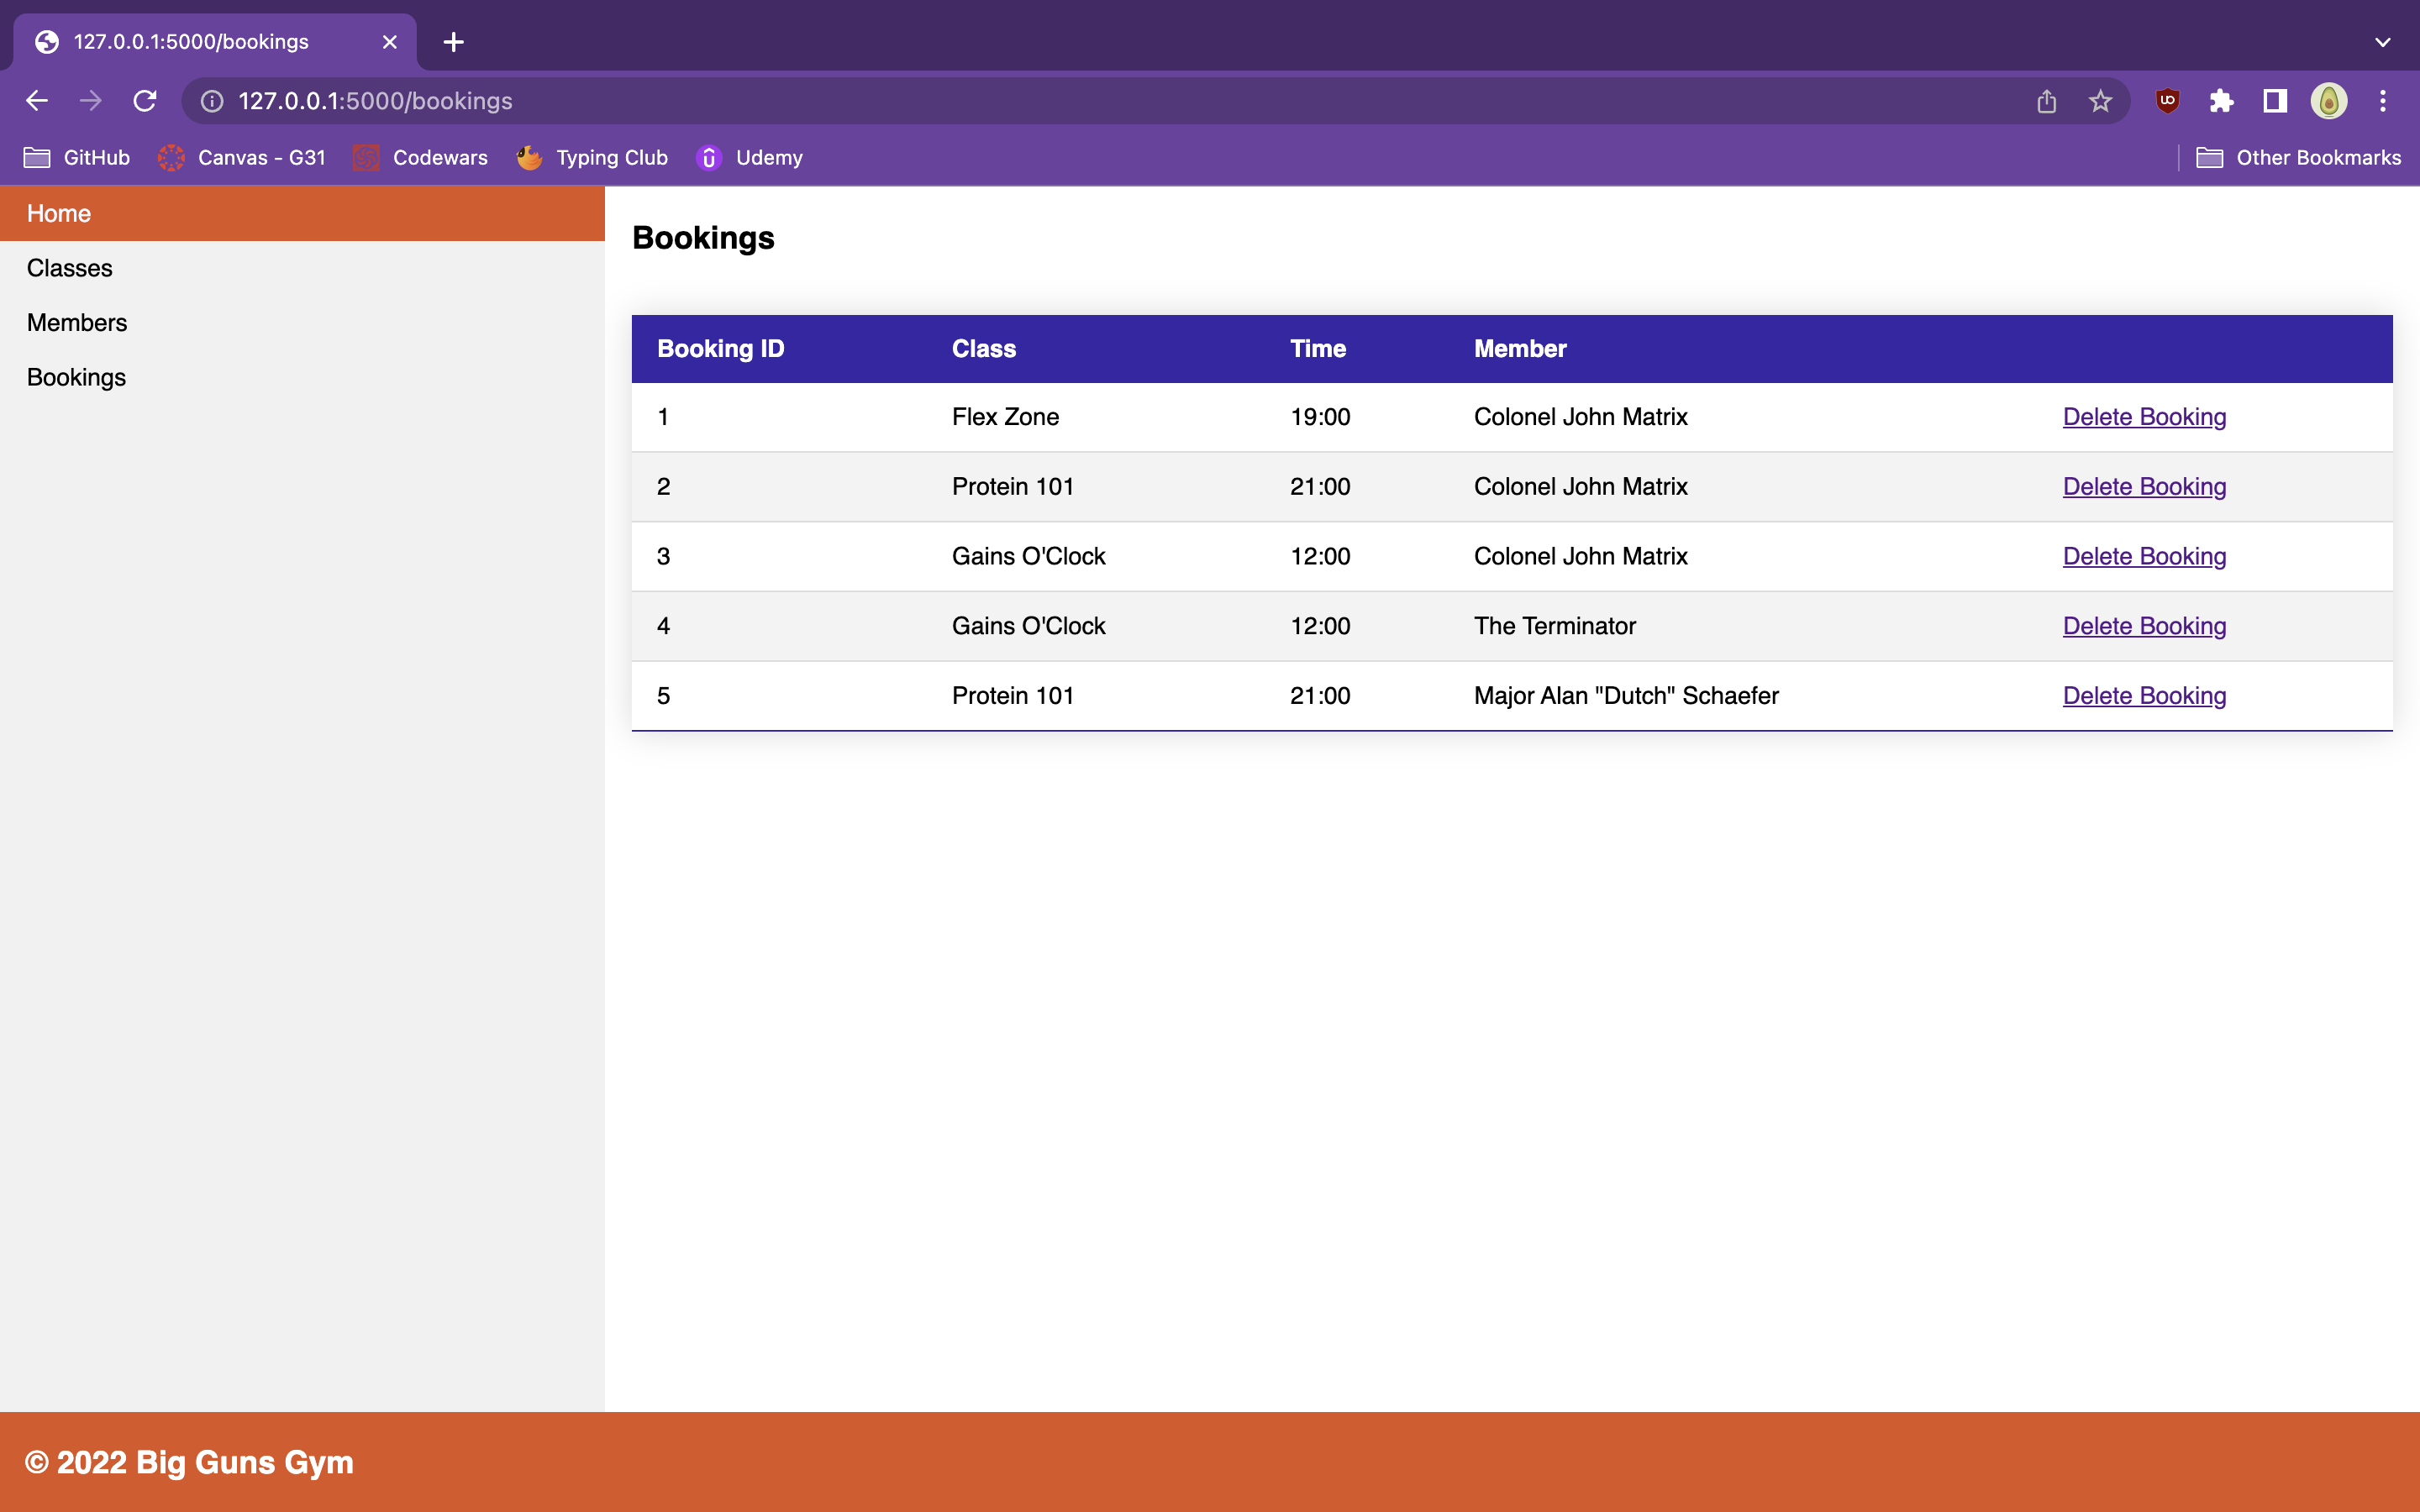The width and height of the screenshot is (2420, 1512).
Task: Open the Canvas - G31 bookmark
Action: click(241, 158)
